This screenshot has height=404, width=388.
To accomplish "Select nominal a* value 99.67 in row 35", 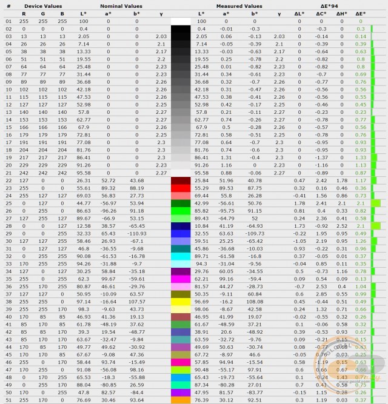I will click(x=109, y=279).
